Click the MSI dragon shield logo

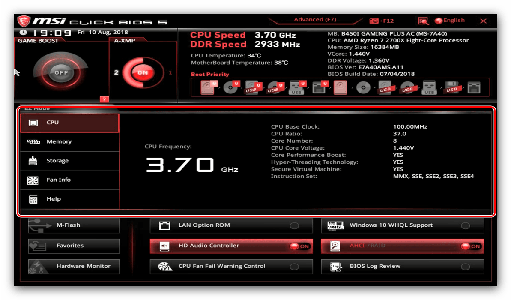pos(23,21)
